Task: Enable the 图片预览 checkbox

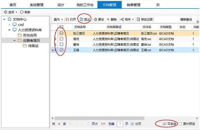Action: 180,124
